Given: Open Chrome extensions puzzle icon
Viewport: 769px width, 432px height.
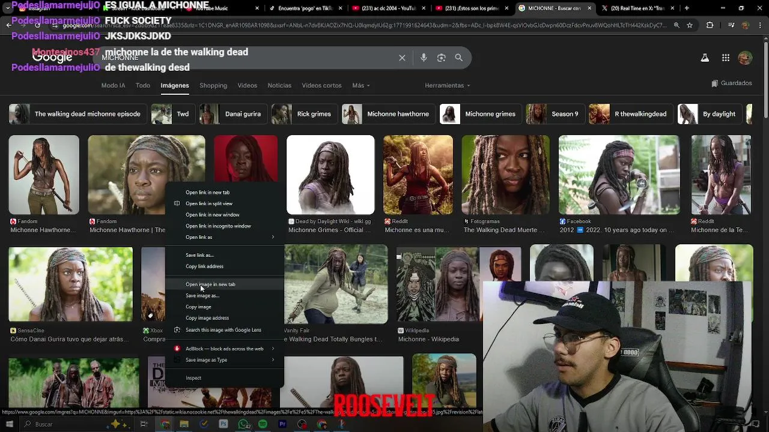Looking at the screenshot, I should (x=710, y=25).
